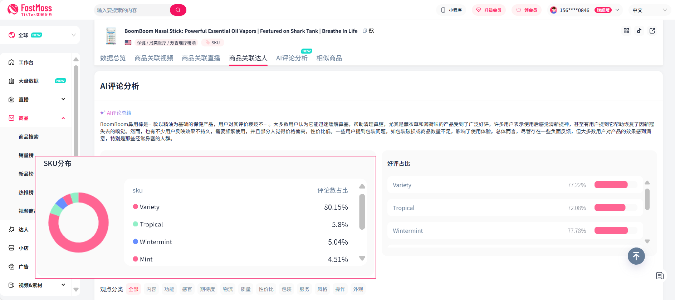Switch to 商品关联视频 tab

pyautogui.click(x=154, y=58)
